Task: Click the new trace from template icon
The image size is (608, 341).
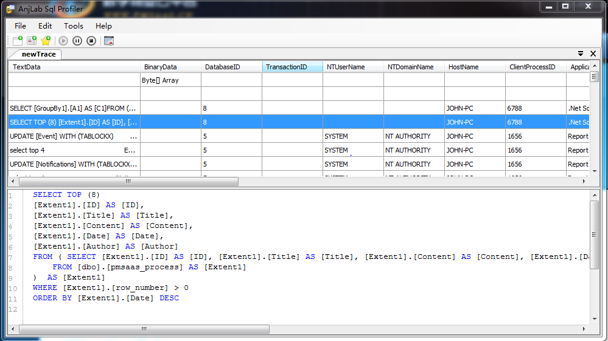Action: [32, 41]
